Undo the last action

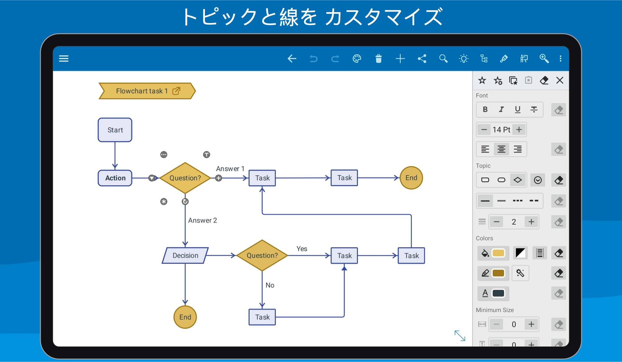(313, 58)
